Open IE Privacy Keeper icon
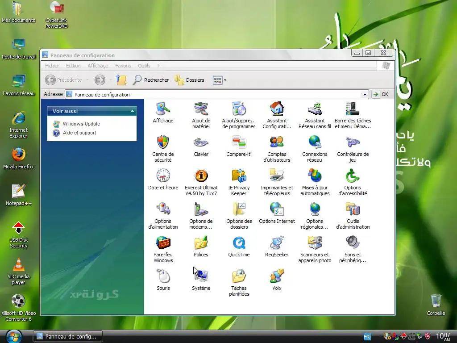This screenshot has height=343, width=457. pyautogui.click(x=239, y=182)
